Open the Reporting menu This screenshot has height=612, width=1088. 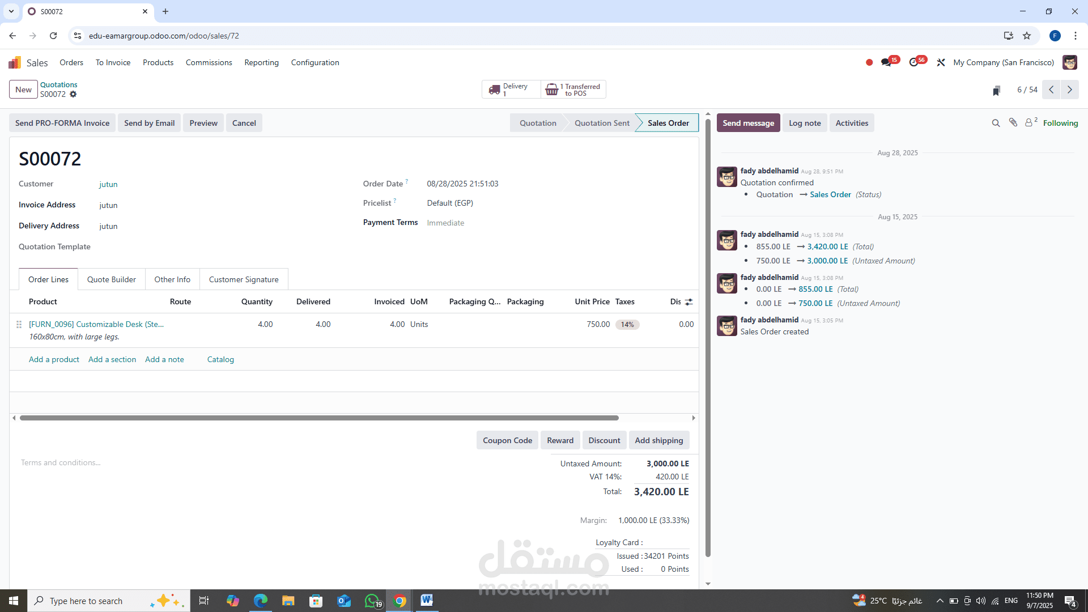point(261,62)
